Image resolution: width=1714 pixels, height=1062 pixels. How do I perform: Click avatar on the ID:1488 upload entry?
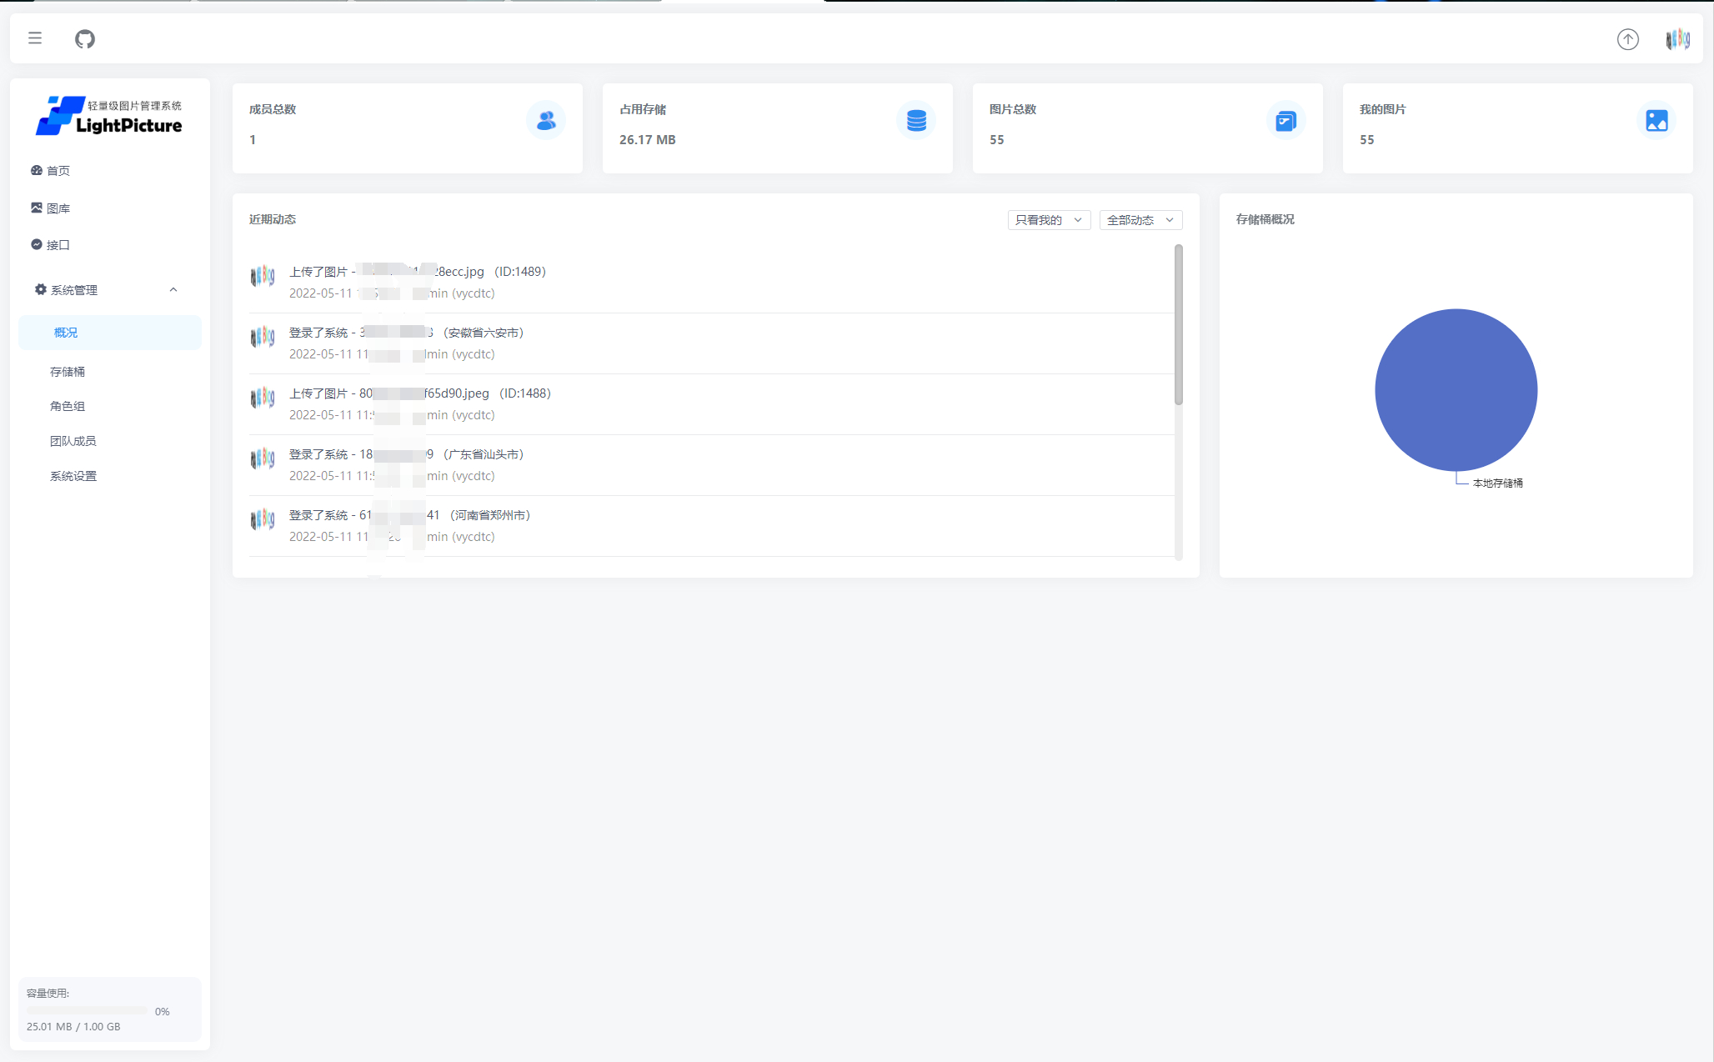[x=263, y=398]
